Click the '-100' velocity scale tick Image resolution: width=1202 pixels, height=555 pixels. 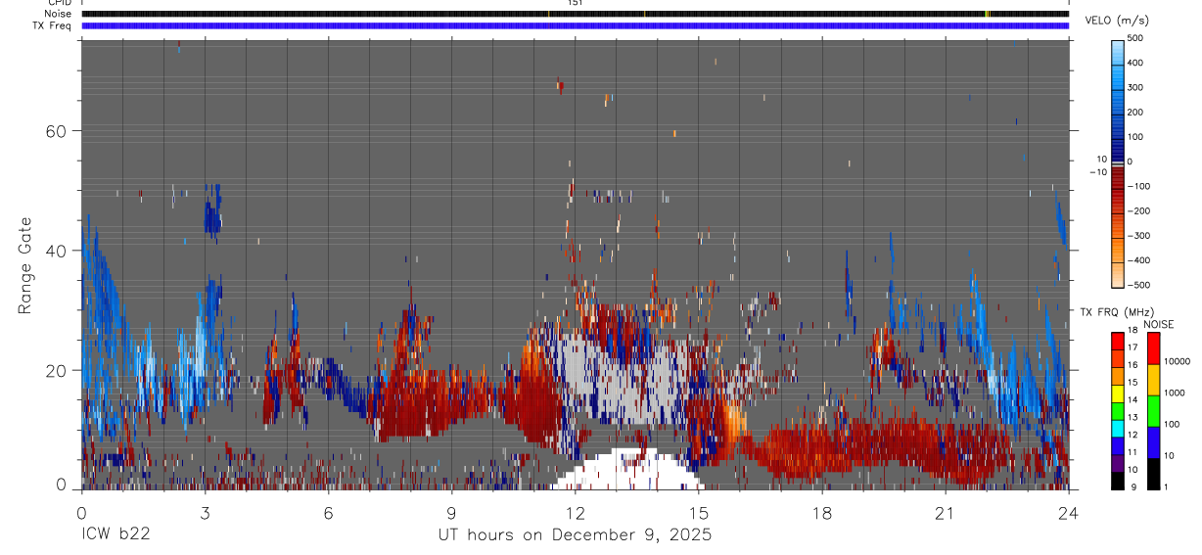point(1138,186)
